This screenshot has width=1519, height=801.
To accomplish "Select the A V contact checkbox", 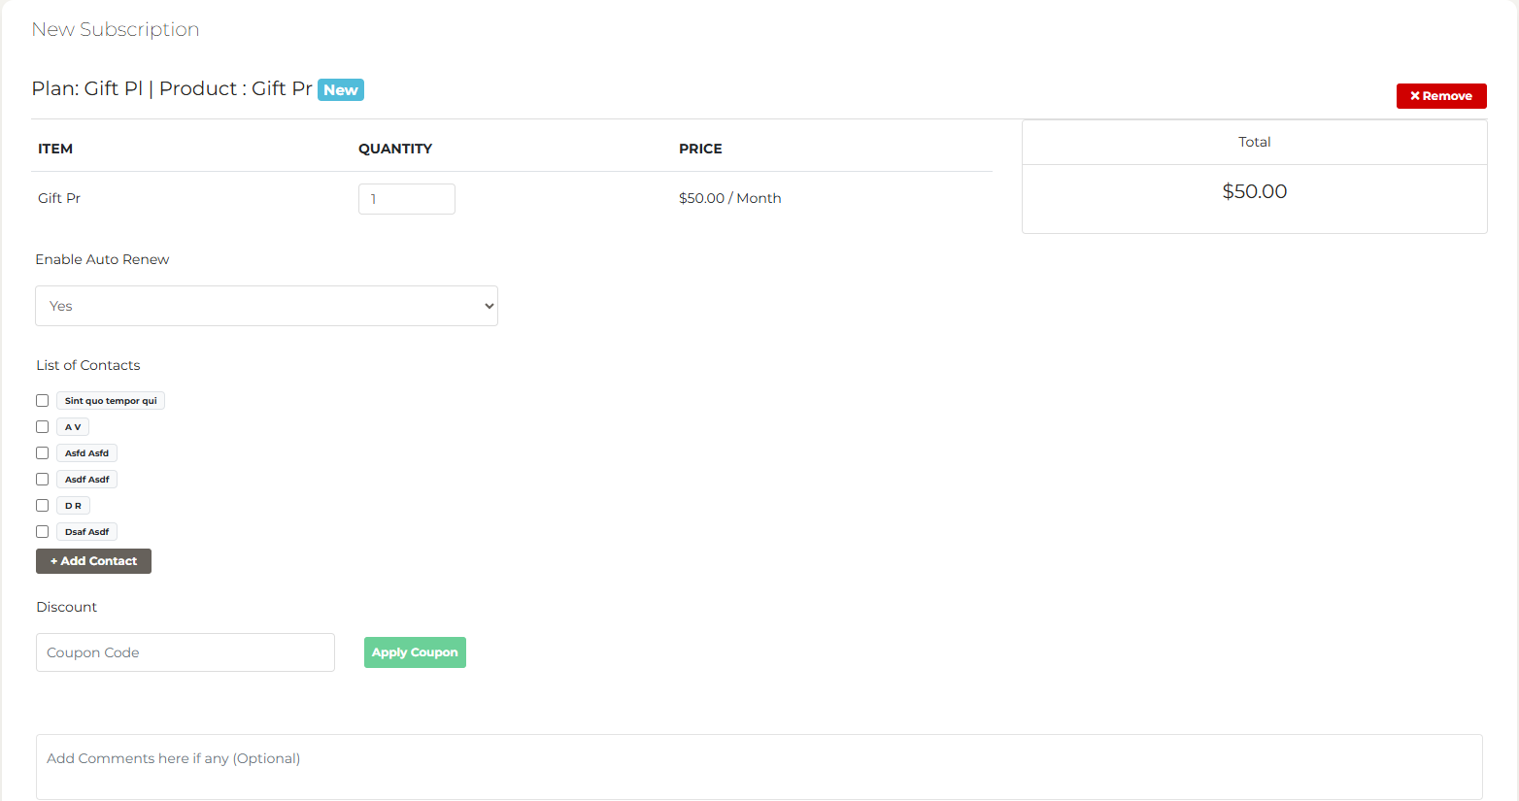I will (42, 426).
